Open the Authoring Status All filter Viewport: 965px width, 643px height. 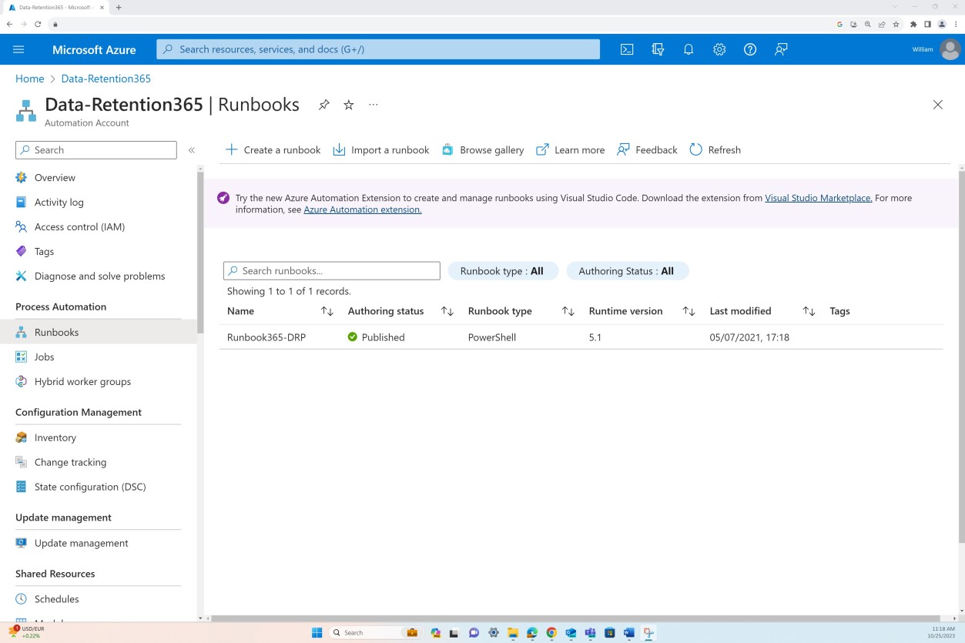point(628,270)
